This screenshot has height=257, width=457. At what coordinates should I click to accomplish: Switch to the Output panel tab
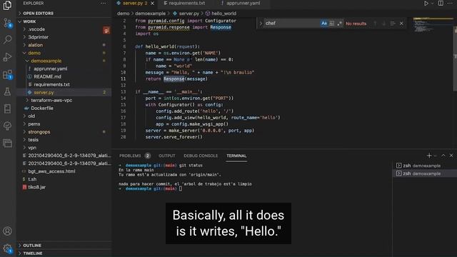pyautogui.click(x=167, y=156)
